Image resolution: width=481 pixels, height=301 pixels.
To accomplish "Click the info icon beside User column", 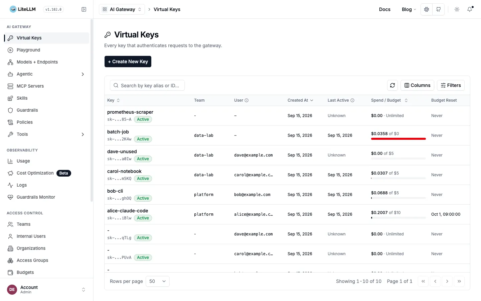I will [x=247, y=100].
